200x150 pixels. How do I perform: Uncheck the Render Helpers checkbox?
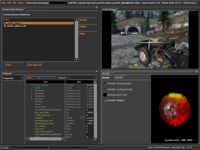[x=105, y=100]
